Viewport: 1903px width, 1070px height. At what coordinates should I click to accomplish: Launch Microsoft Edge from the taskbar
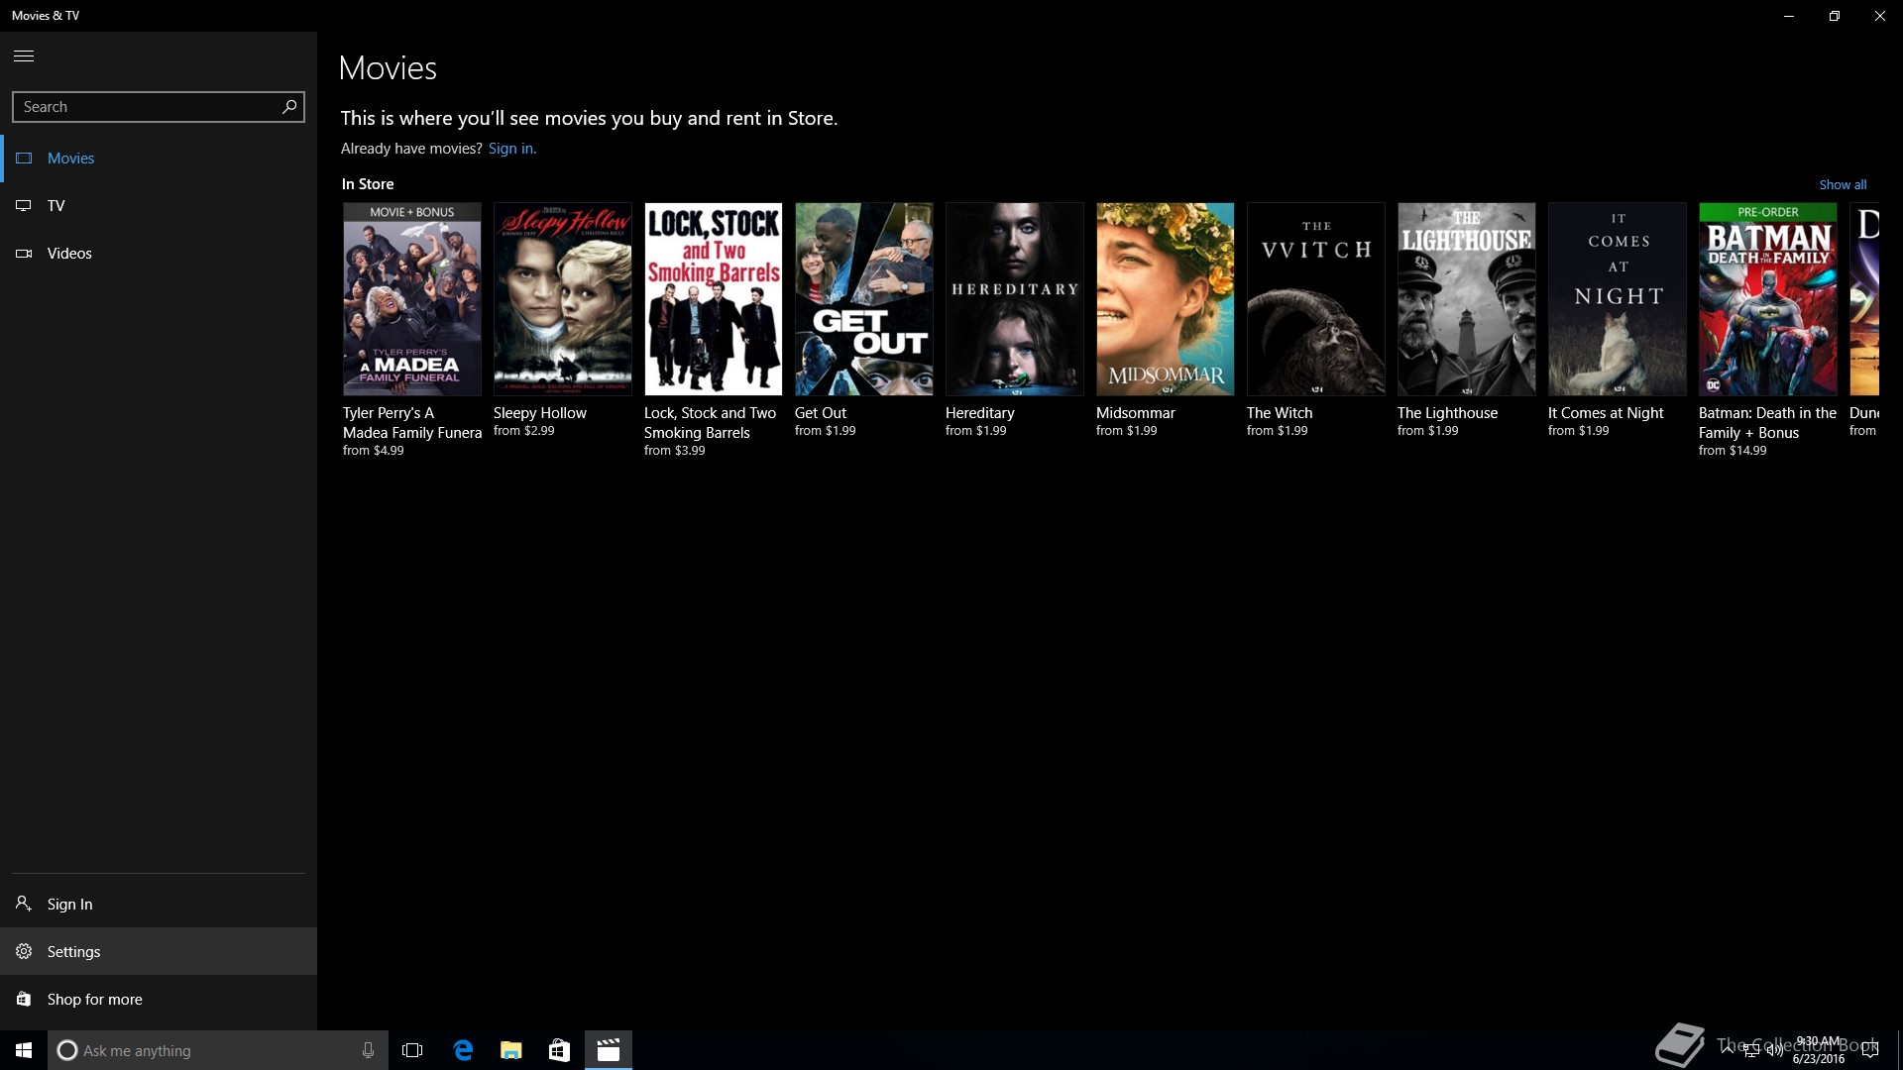point(463,1050)
